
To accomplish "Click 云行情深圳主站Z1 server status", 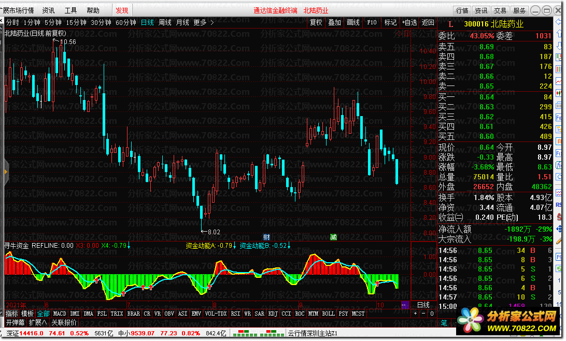I will pos(313,333).
